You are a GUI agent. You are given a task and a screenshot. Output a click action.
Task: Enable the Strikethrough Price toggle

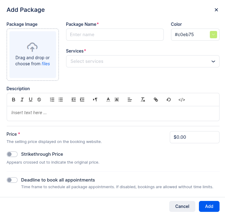click(x=12, y=154)
